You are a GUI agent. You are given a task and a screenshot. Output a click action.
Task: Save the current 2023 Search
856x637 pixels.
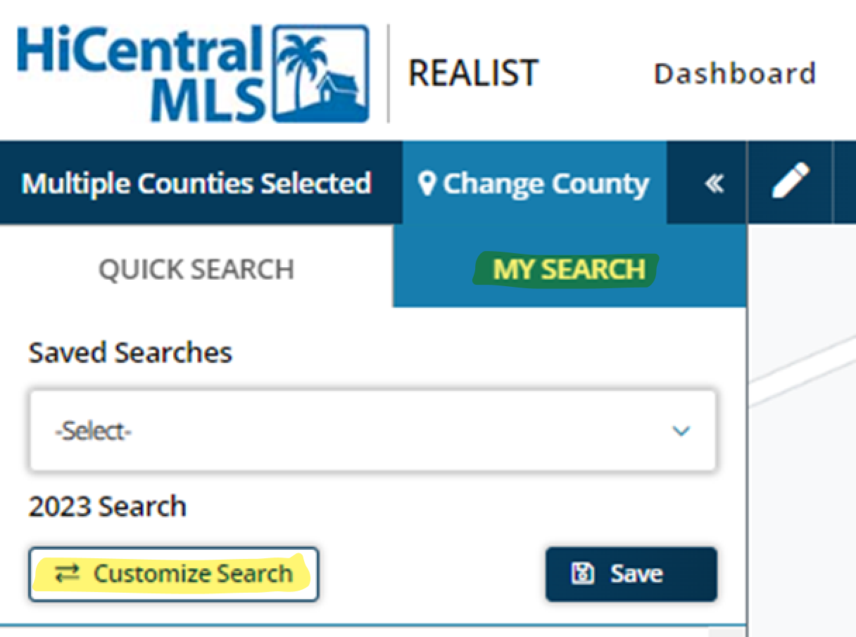[x=630, y=573]
